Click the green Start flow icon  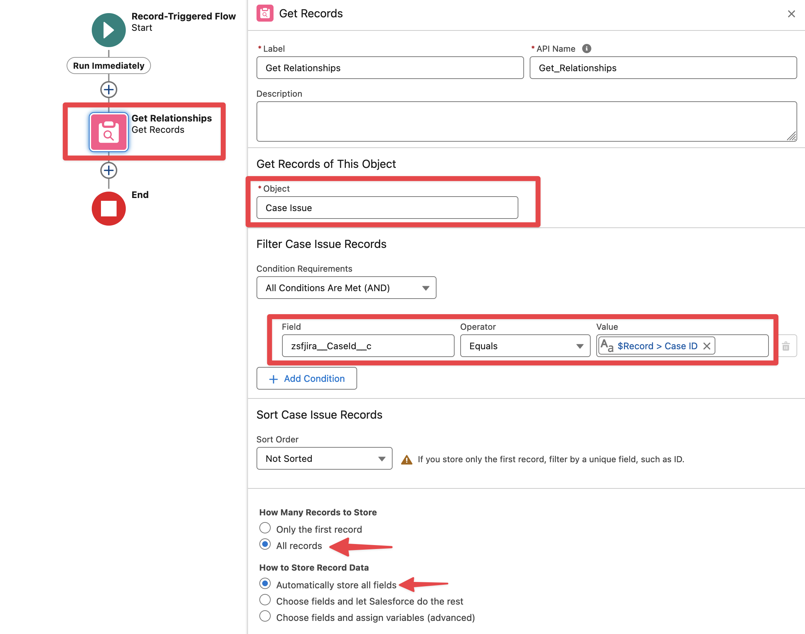pos(108,30)
